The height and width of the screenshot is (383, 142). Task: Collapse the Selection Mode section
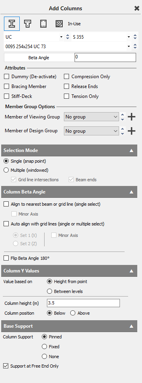[131, 150]
